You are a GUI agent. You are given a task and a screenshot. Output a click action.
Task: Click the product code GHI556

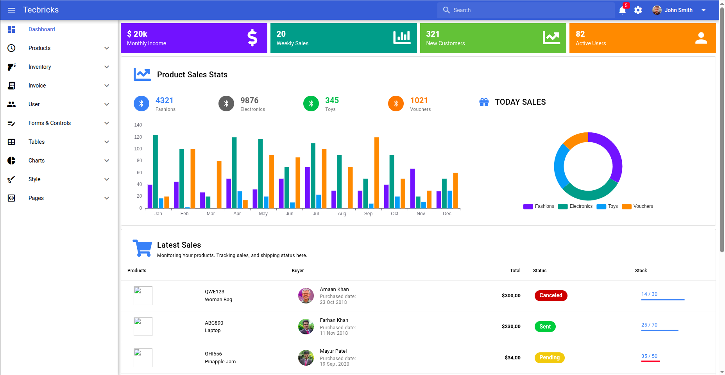point(213,354)
